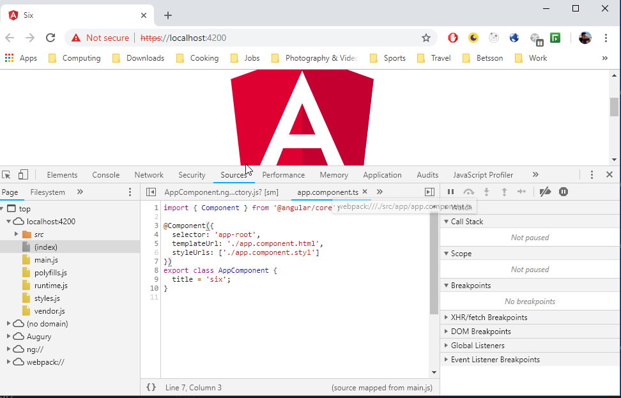Hide the file navigator sidebar panel
The height and width of the screenshot is (398, 621).
click(151, 192)
